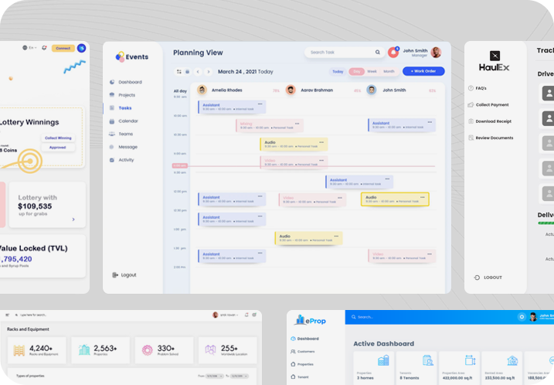Open the 330+ Problem Solved card
554x385 pixels.
click(164, 350)
